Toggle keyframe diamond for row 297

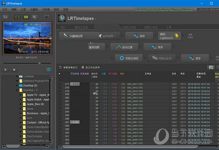(x=60, y=122)
